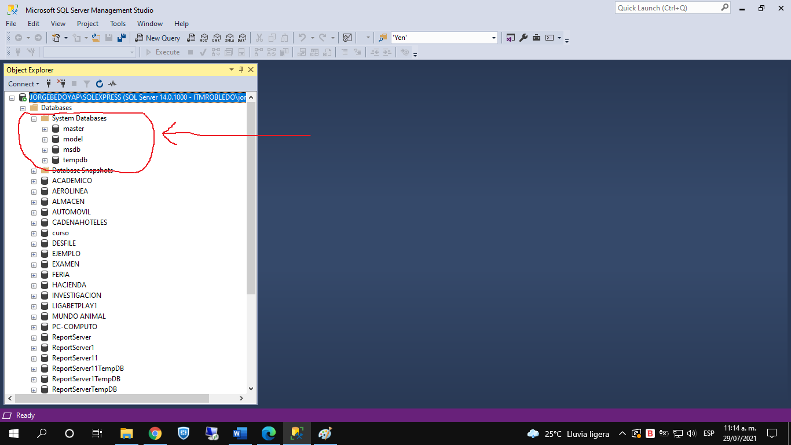Connect Object Explorer plug icon
This screenshot has height=445, width=791.
[49, 83]
